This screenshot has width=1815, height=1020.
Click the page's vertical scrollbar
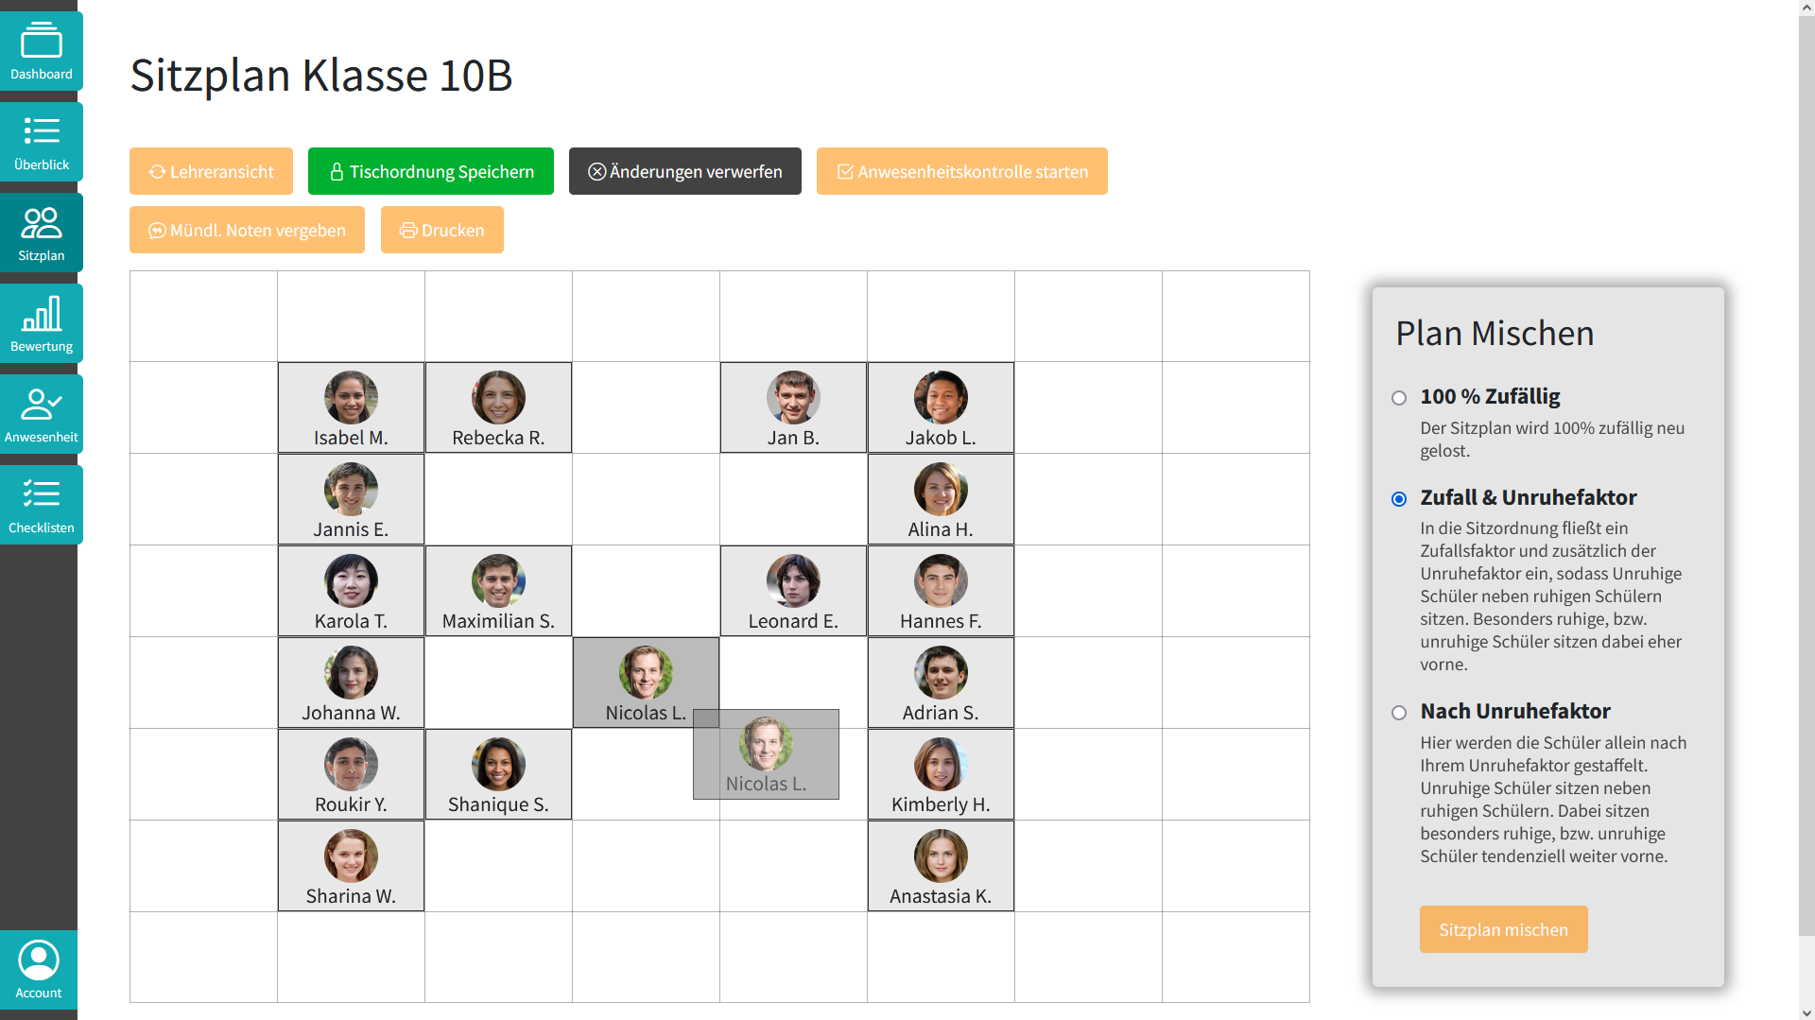(1806, 473)
